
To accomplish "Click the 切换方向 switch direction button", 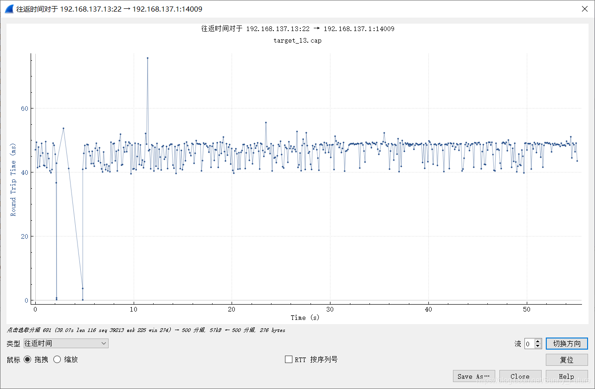I will [x=567, y=344].
